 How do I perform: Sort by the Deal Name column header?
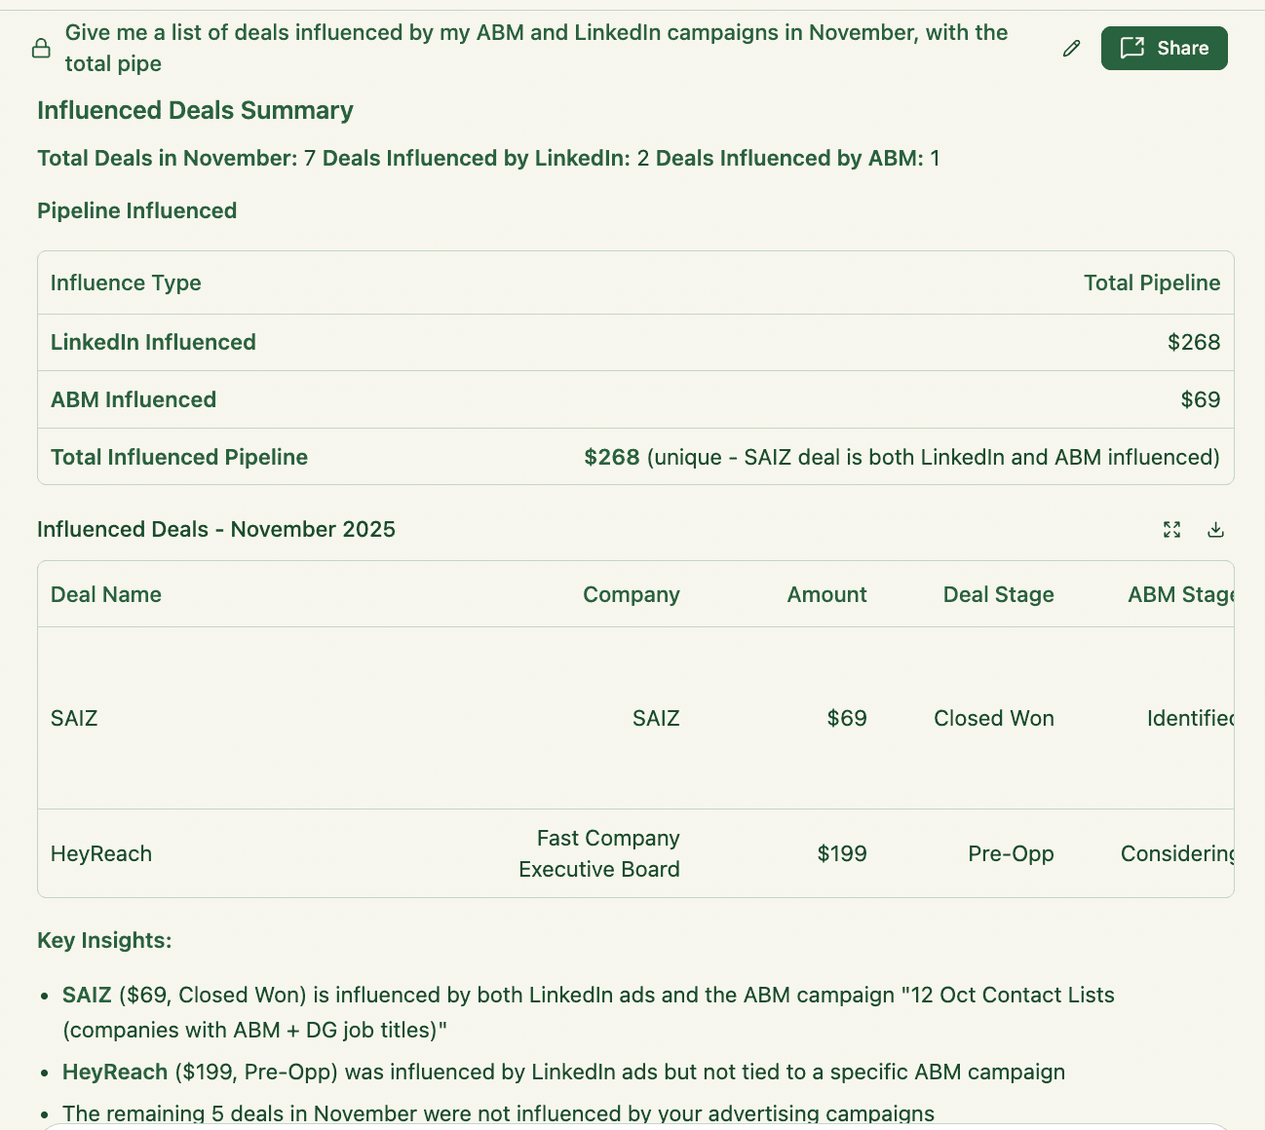pyautogui.click(x=105, y=594)
